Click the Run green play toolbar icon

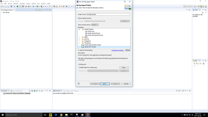coord(37,6)
